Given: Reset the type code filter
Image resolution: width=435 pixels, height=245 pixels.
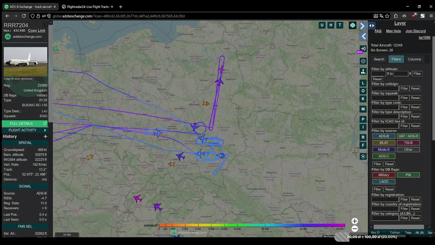Looking at the screenshot, I should click(415, 107).
